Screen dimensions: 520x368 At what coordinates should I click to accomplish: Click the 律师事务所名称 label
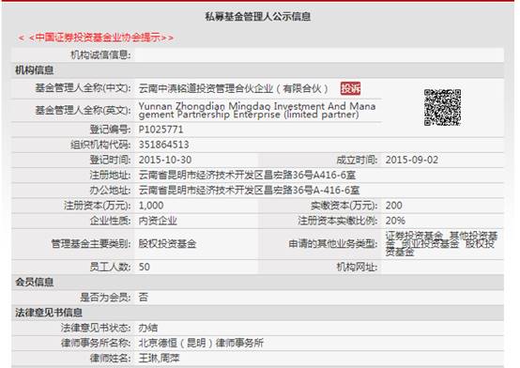click(96, 343)
